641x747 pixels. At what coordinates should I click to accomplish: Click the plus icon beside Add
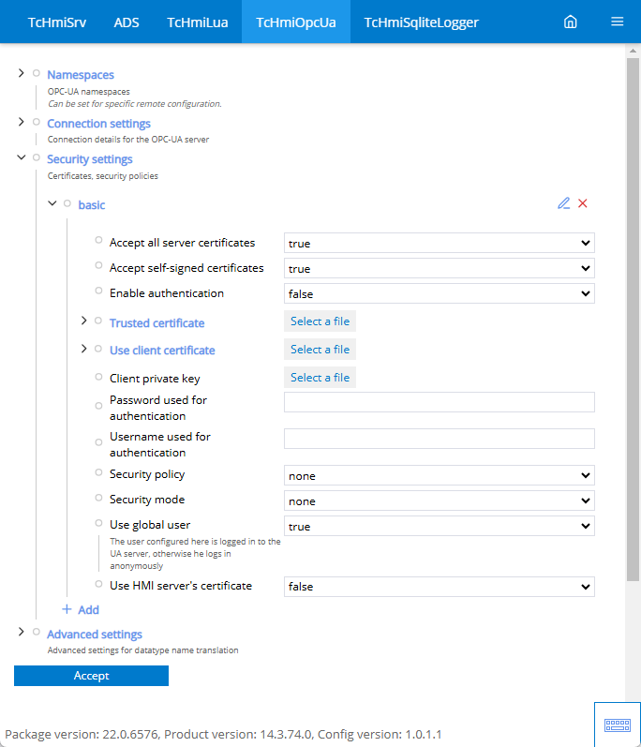(x=67, y=609)
